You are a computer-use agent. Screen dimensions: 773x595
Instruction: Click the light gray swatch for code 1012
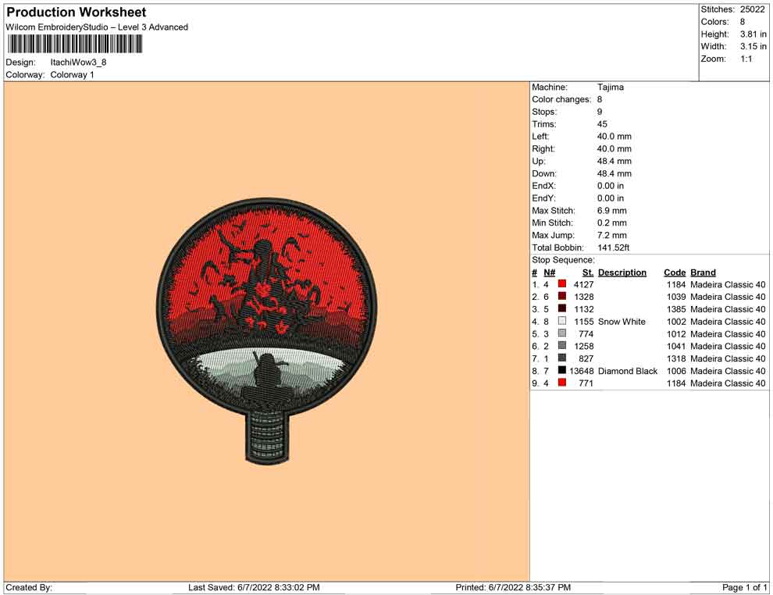[562, 333]
